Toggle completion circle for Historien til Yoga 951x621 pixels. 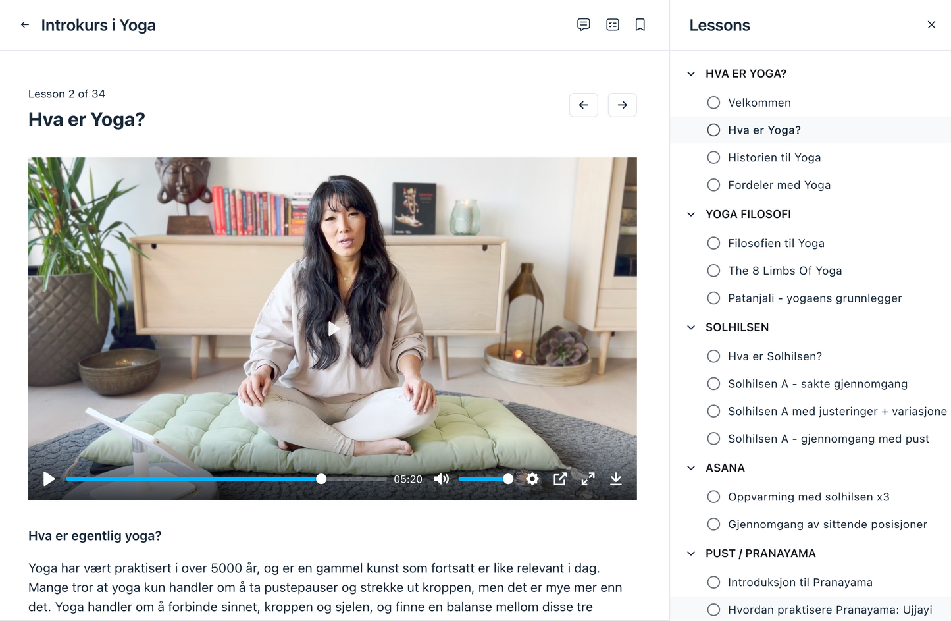[x=713, y=157]
